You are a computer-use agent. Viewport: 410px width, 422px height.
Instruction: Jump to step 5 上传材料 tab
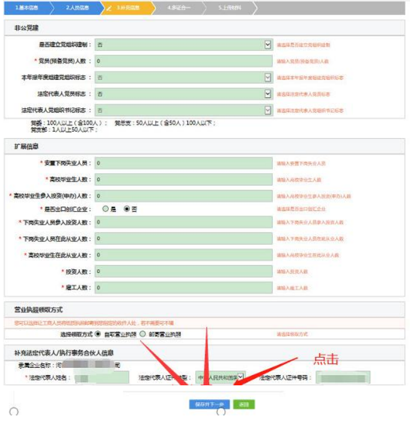pyautogui.click(x=229, y=8)
